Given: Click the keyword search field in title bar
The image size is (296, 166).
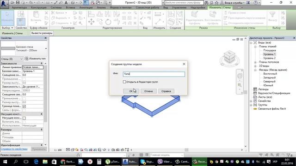Looking at the screenshot, I should coord(184,3).
